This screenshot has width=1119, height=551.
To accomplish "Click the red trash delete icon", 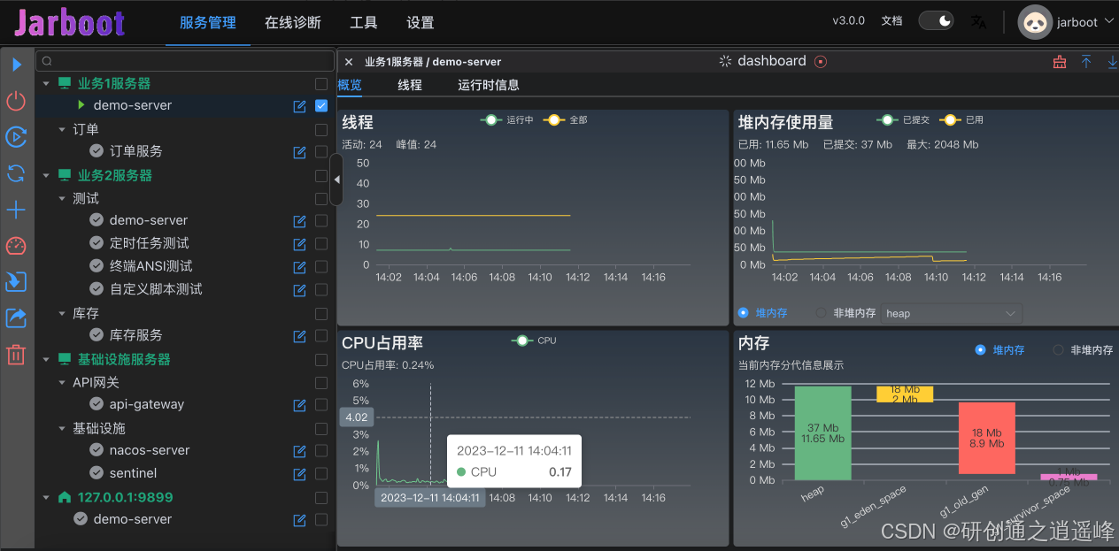I will [x=16, y=355].
